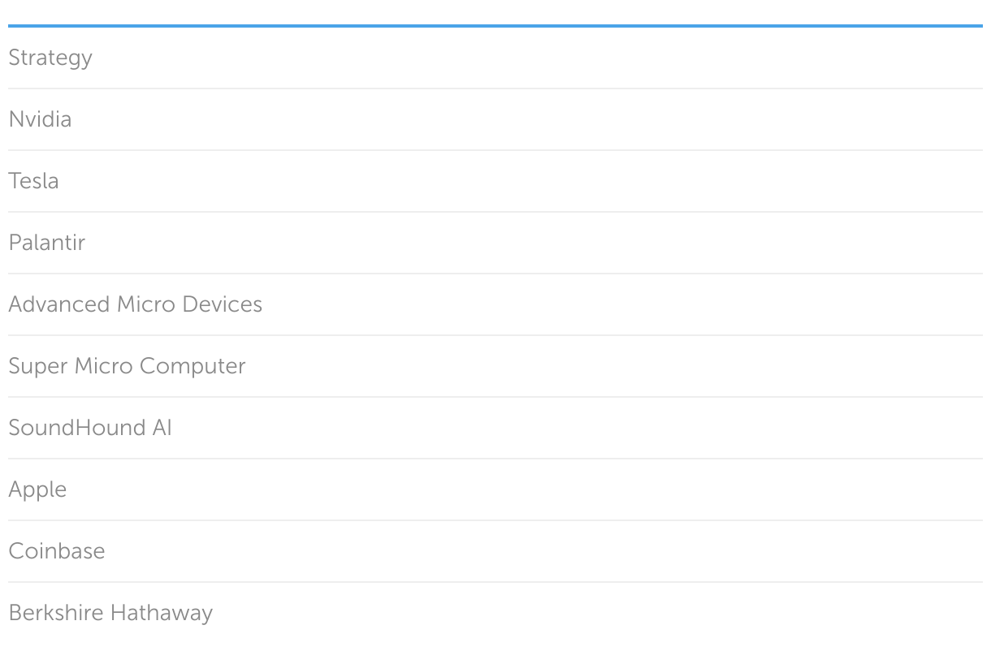Select Berkshire Hathaway in the list
The image size is (991, 651).
[x=110, y=613]
